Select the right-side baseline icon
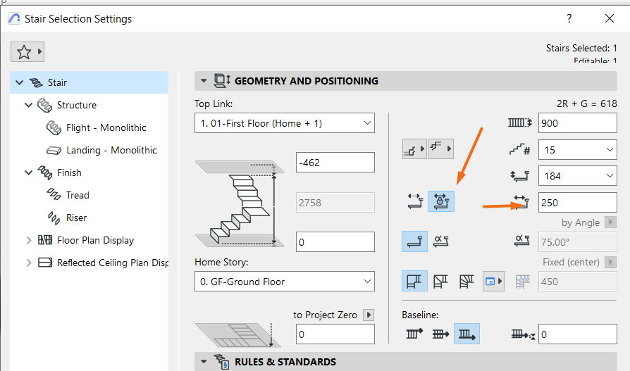The image size is (630, 371). 467,334
